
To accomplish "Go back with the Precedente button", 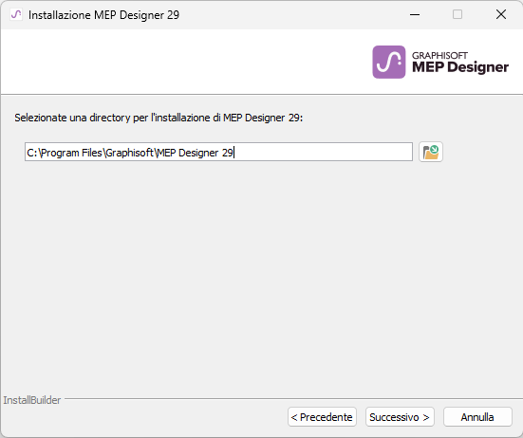I will coord(322,417).
